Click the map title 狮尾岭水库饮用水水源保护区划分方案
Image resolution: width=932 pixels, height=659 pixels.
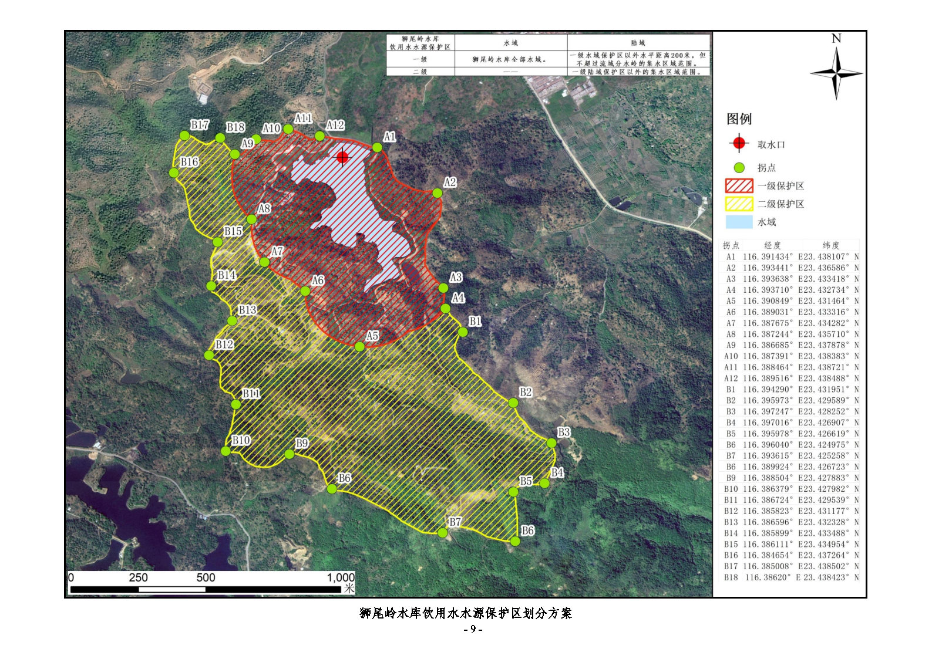[466, 613]
